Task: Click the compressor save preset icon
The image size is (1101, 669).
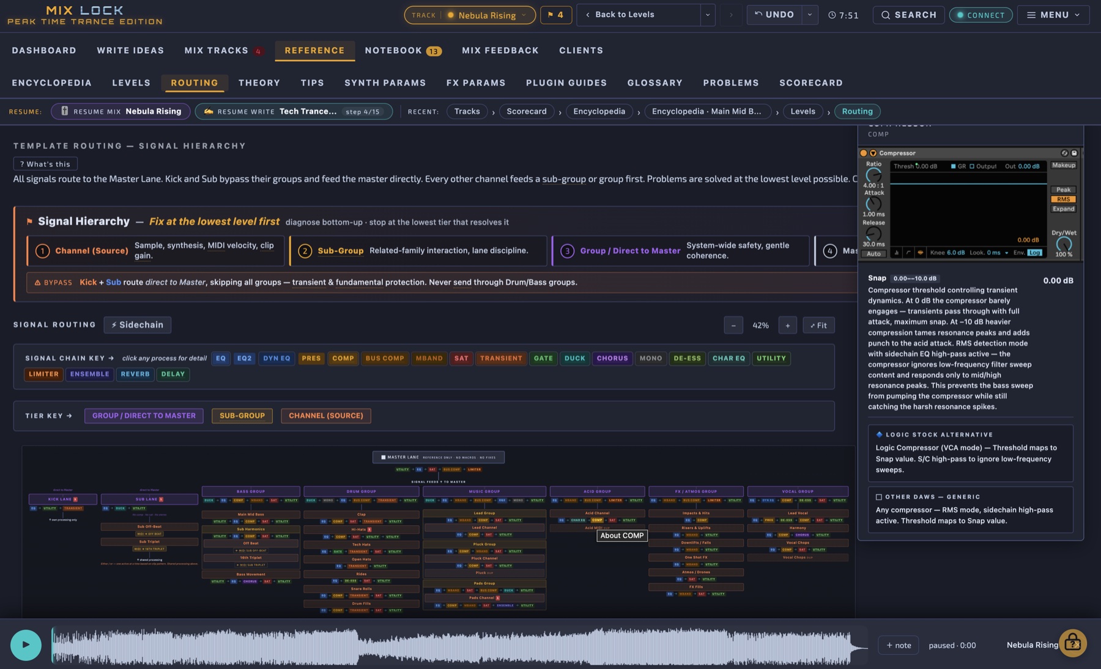Action: click(1074, 153)
